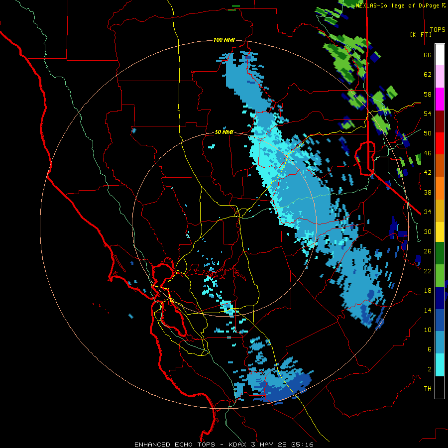Viewport: 448px width, 448px height.
Task: Click the dark green legend swatch
Action: click(x=440, y=253)
